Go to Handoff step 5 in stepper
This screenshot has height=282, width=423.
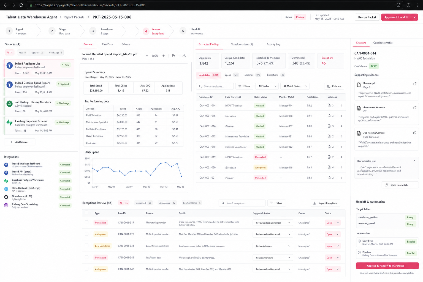coord(191,31)
